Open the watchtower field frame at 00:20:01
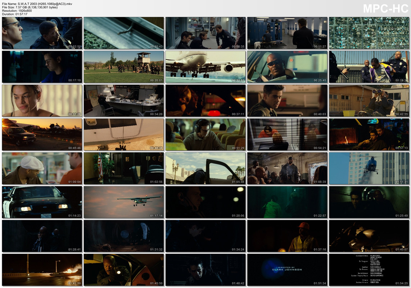The height and width of the screenshot is (288, 411). 124,67
